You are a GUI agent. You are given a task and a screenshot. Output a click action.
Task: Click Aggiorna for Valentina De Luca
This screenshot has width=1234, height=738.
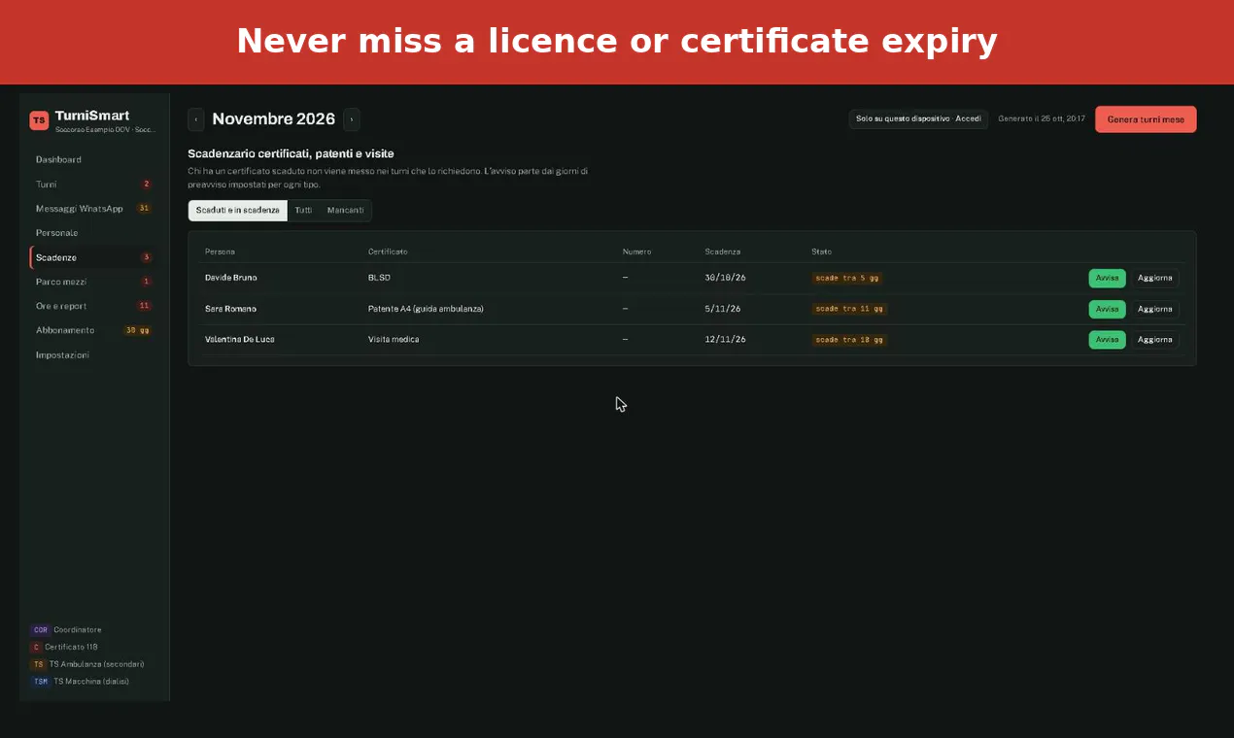(x=1155, y=340)
